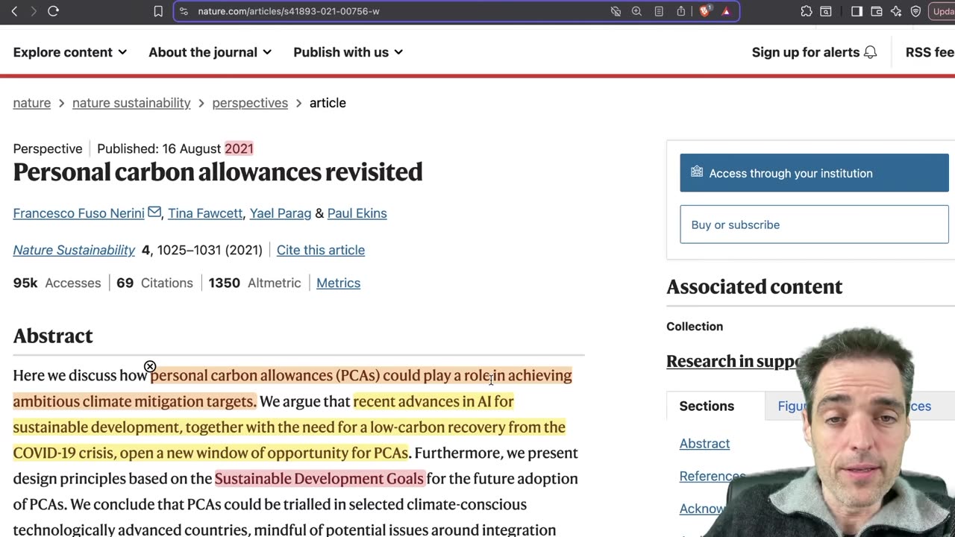Click Access through your institution button
The width and height of the screenshot is (955, 537).
pyautogui.click(x=814, y=173)
